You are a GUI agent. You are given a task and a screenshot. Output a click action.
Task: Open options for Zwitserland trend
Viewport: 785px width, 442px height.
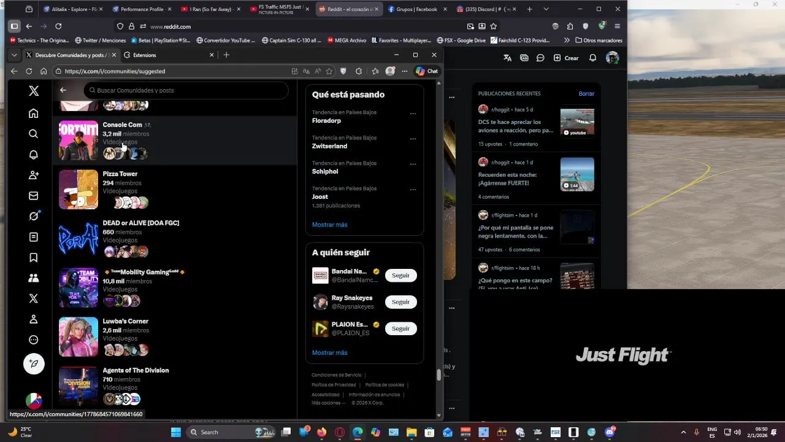point(413,139)
